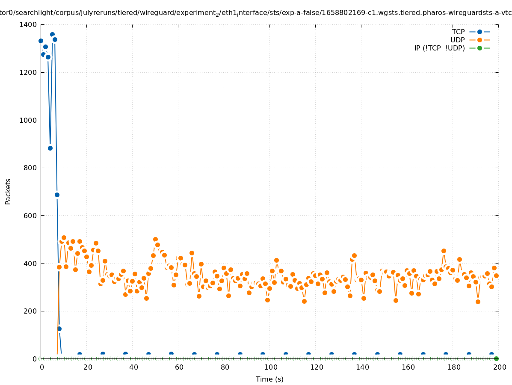Image resolution: width=512 pixels, height=385 pixels.
Task: Click the highest blue TCP data point
Action: coord(52,34)
